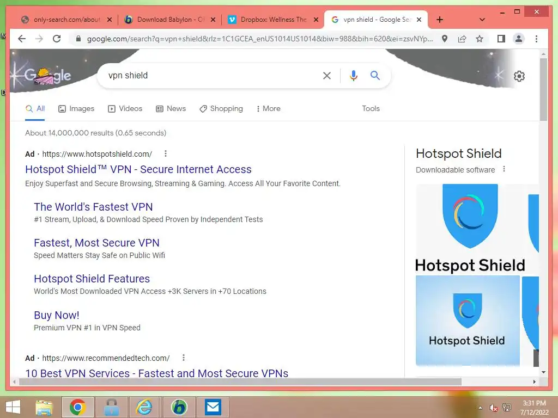Click the Hotspot Shield panel title
This screenshot has width=558, height=418.
tap(459, 153)
